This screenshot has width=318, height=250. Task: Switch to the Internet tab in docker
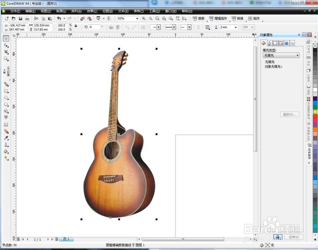tap(287, 43)
